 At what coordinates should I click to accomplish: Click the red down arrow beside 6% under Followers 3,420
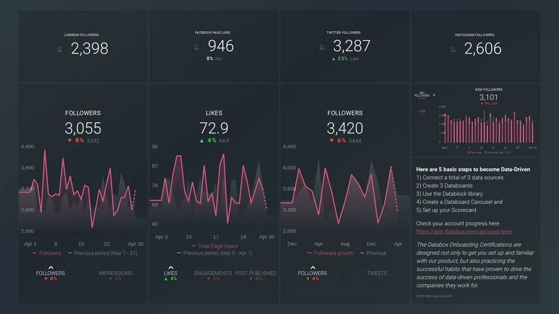coord(331,141)
